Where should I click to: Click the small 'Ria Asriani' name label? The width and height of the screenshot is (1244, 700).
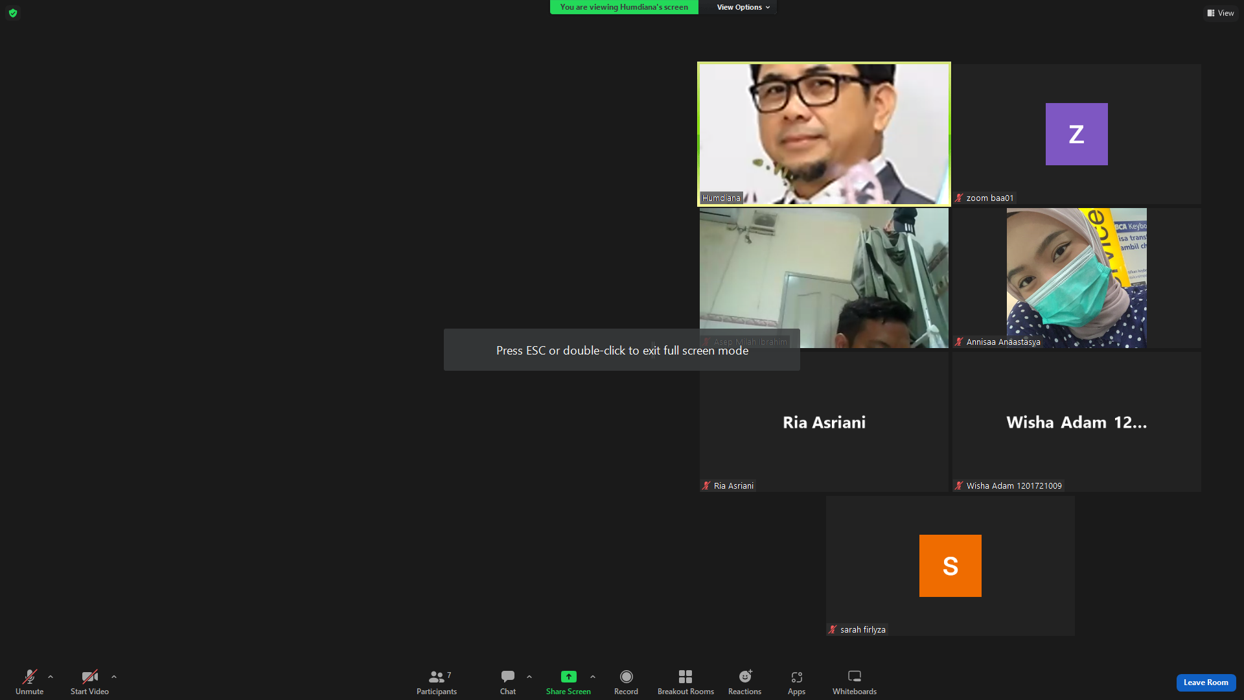coord(733,486)
